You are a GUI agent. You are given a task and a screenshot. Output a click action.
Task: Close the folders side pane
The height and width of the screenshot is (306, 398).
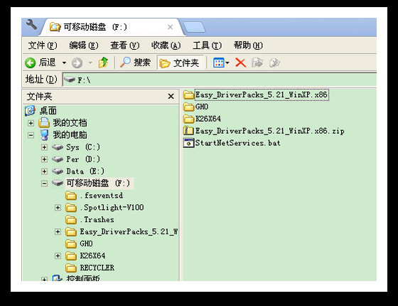[171, 96]
